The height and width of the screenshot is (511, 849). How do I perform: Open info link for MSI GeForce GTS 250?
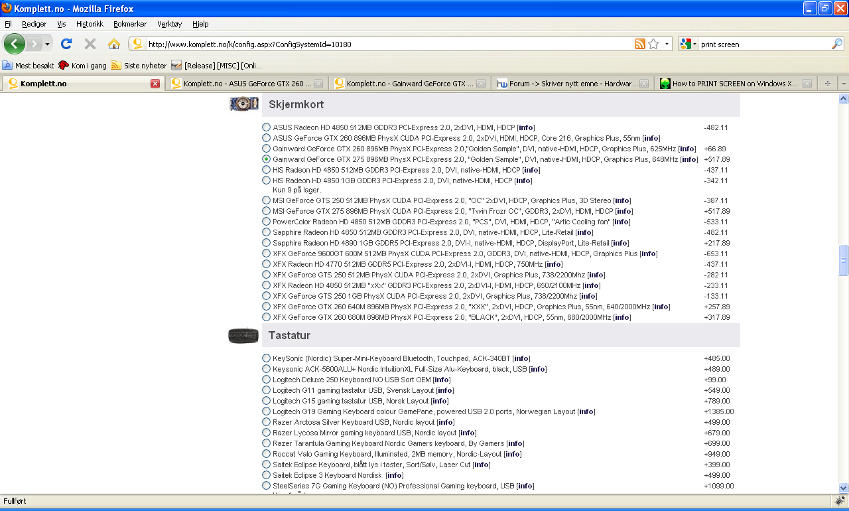tap(622, 200)
